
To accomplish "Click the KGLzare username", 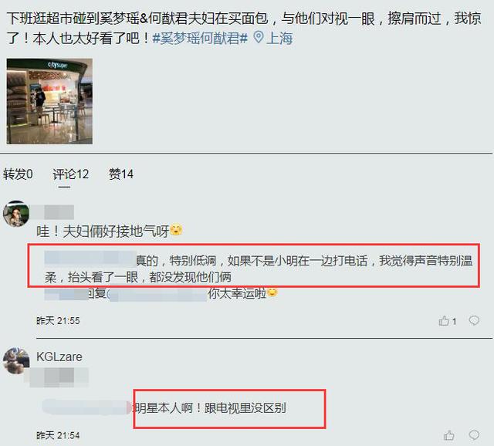I will (x=59, y=356).
